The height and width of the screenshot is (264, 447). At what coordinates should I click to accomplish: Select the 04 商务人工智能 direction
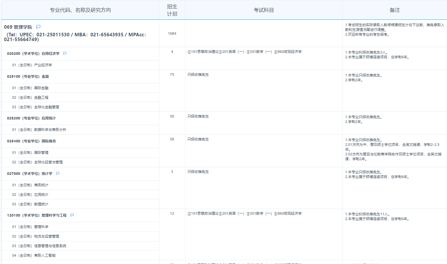pos(34,255)
